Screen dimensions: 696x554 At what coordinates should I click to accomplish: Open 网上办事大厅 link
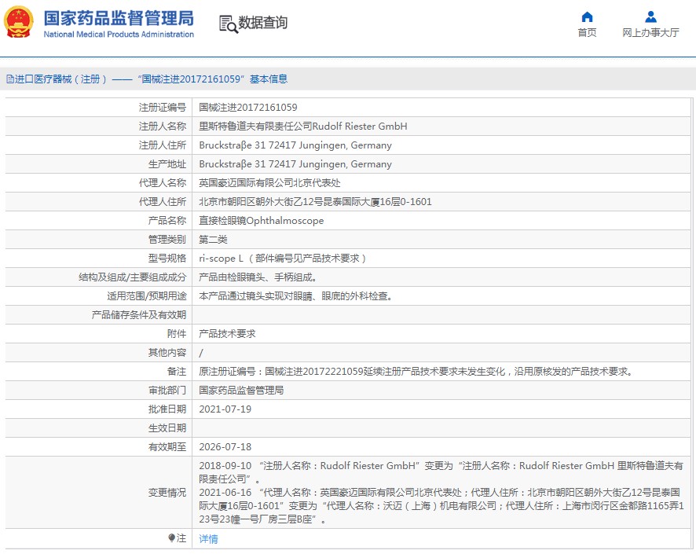pyautogui.click(x=650, y=32)
